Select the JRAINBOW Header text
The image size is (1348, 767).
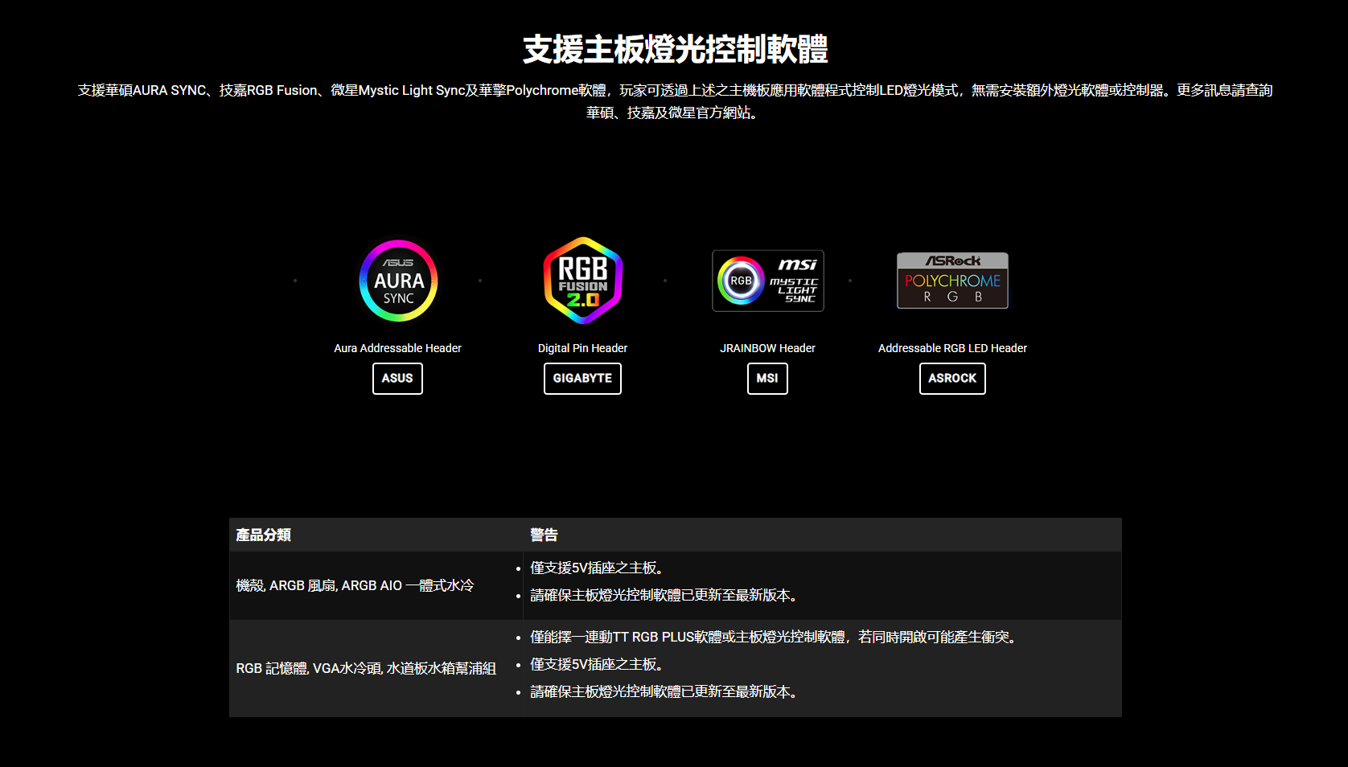coord(767,348)
